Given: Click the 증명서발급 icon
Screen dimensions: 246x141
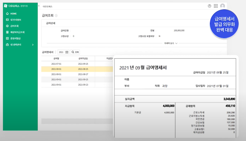Looking at the screenshot, I should [x=7, y=38].
